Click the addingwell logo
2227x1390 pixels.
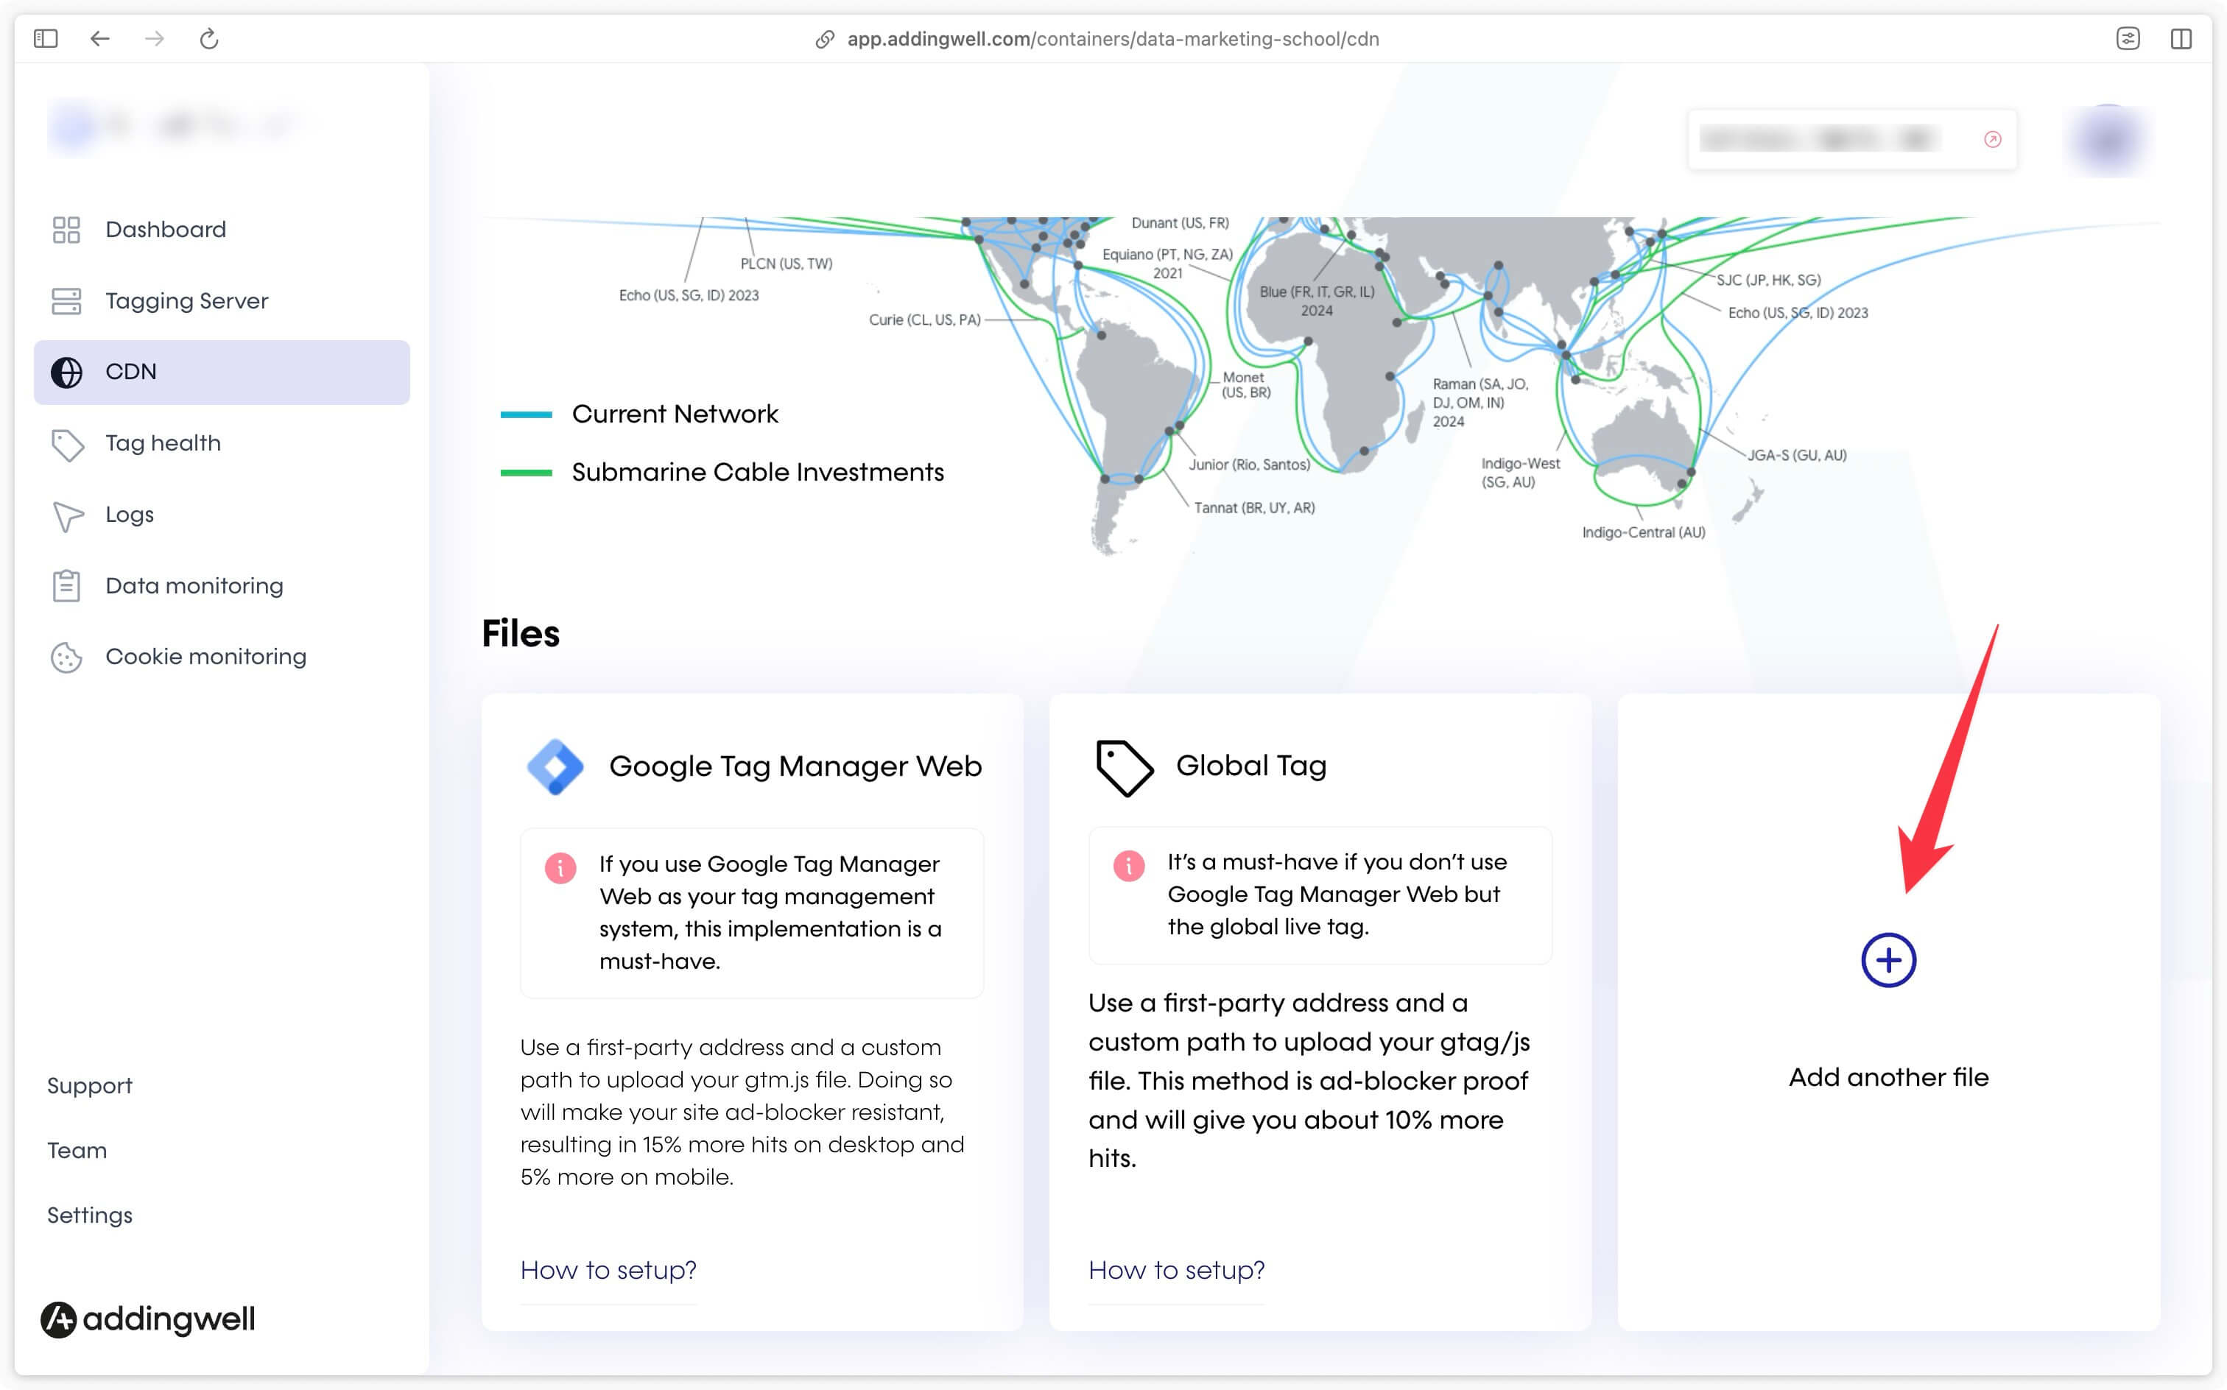[148, 1319]
